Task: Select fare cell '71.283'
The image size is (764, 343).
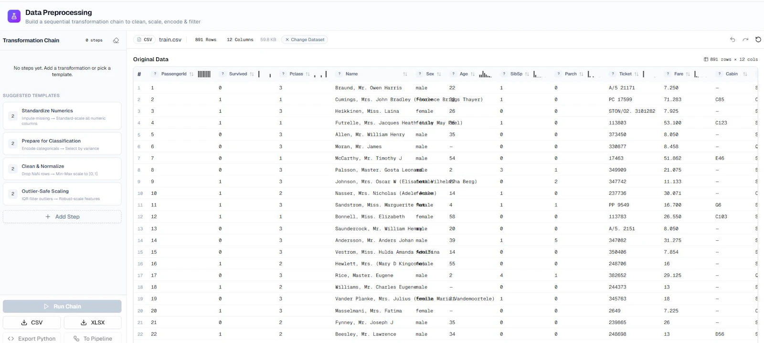Action: tap(672, 99)
